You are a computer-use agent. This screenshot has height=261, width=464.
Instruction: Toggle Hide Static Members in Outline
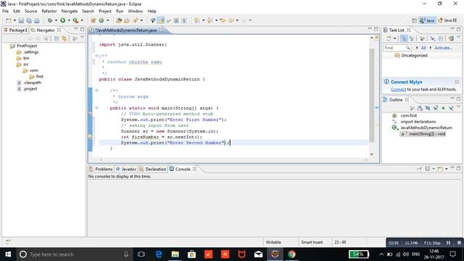pos(435,108)
